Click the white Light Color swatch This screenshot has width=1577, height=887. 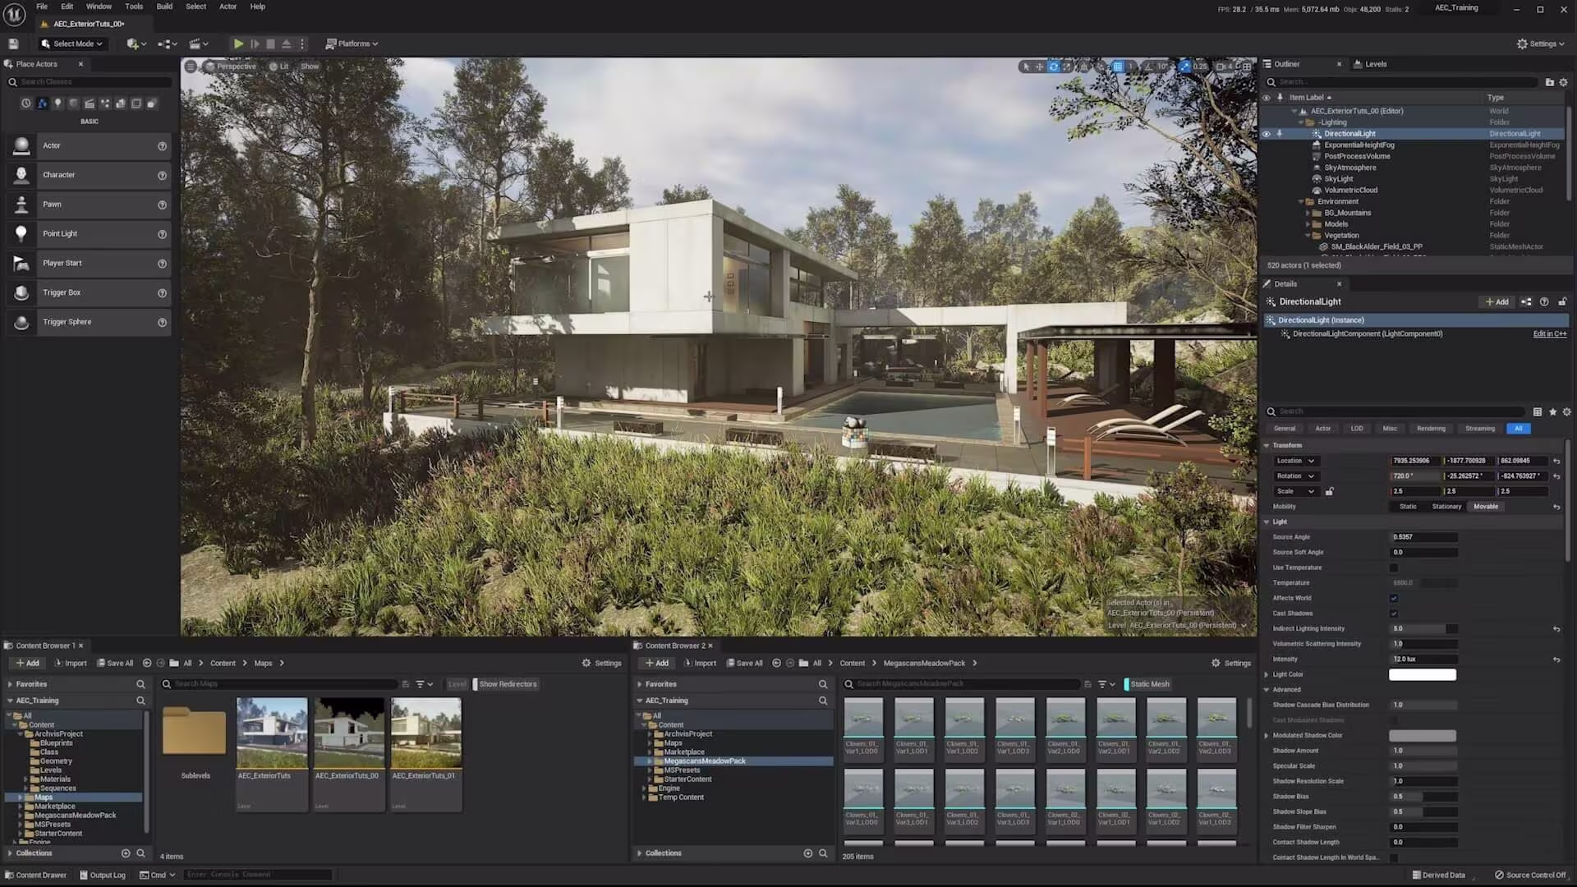(x=1422, y=674)
